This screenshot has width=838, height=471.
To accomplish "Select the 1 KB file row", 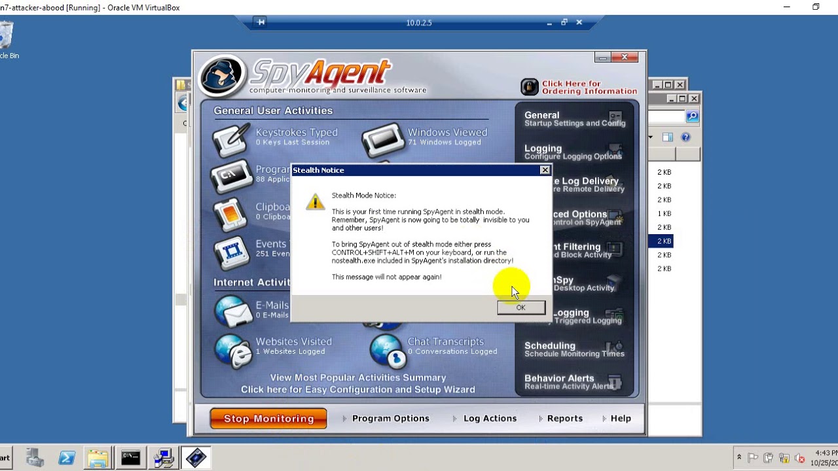I will point(665,213).
